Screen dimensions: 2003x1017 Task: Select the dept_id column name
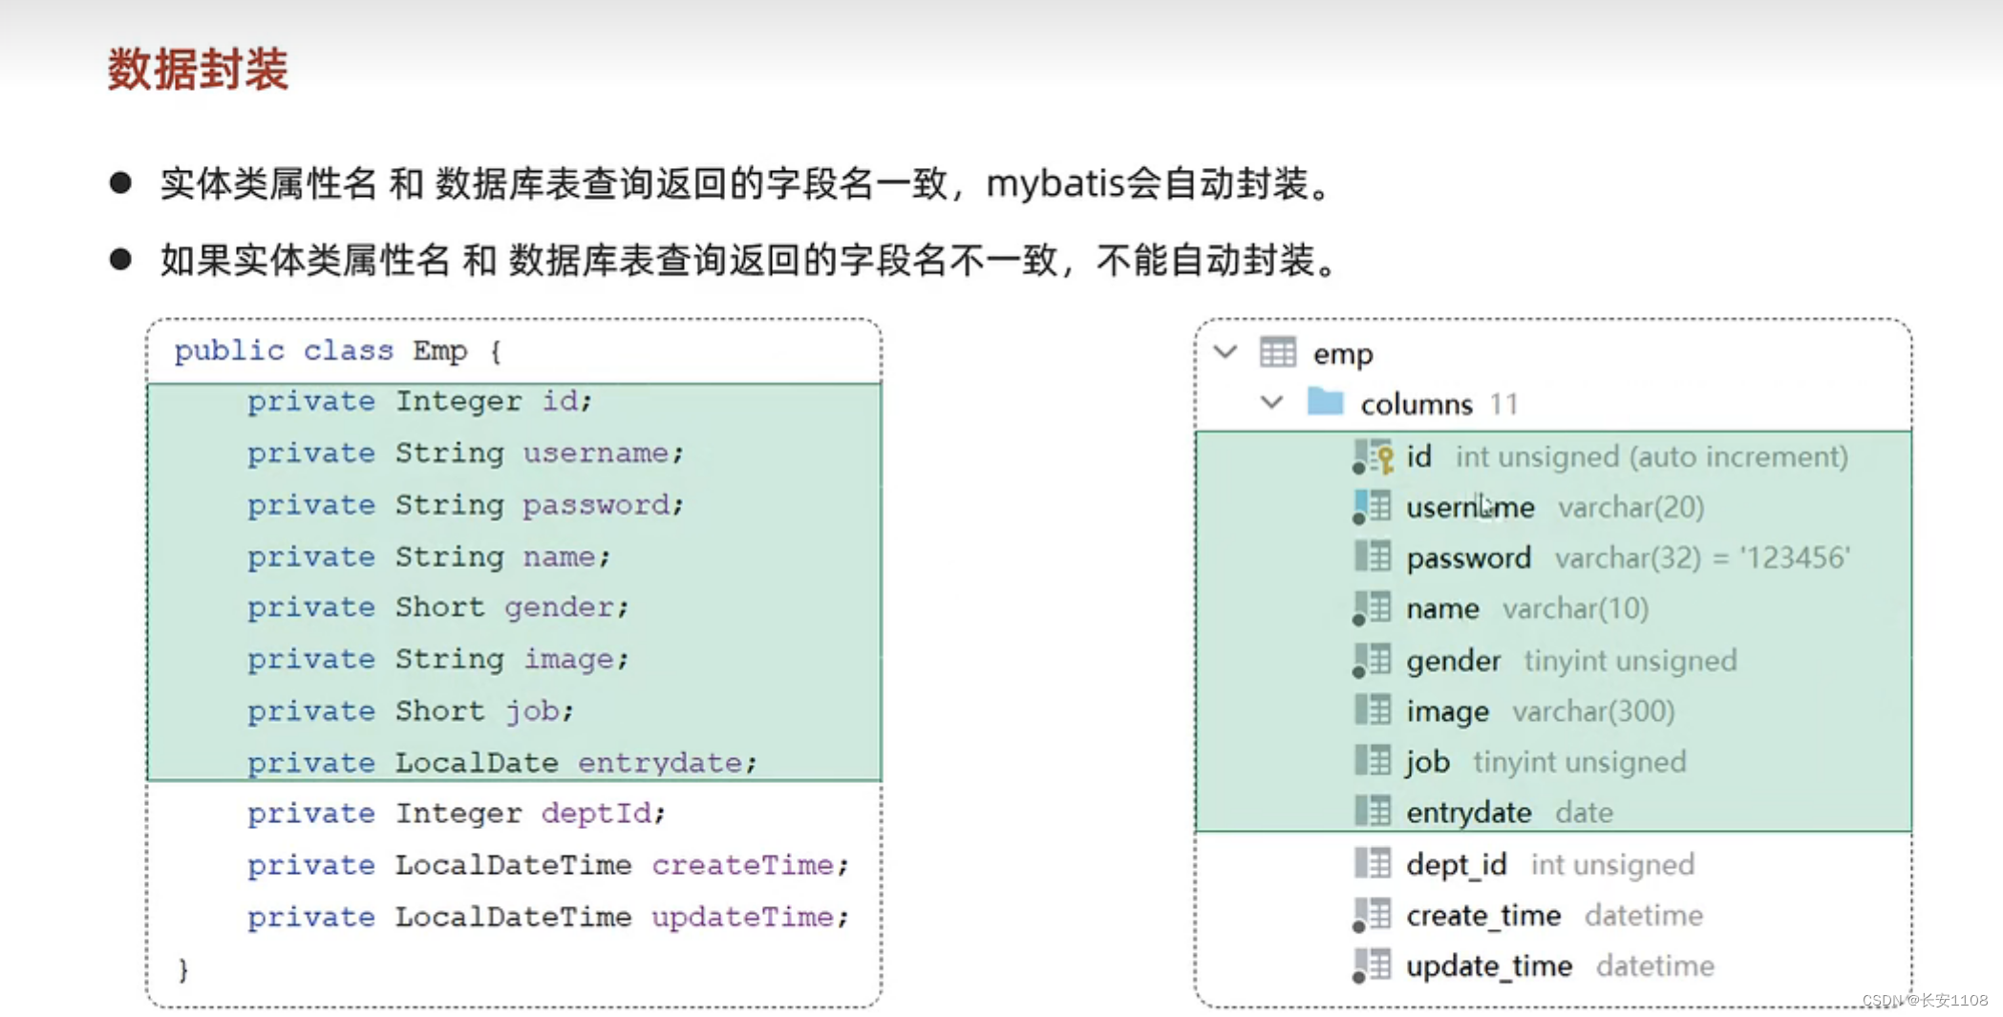click(x=1457, y=864)
